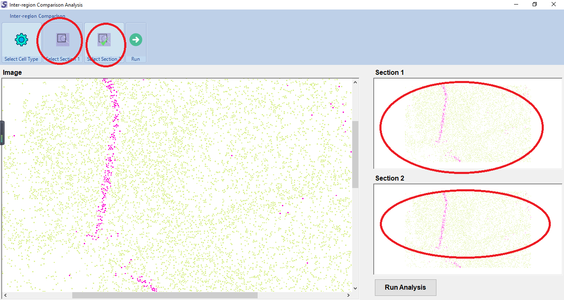Image resolution: width=564 pixels, height=300 pixels.
Task: Close the Inter-region Comparison Analysis window
Action: (554, 5)
